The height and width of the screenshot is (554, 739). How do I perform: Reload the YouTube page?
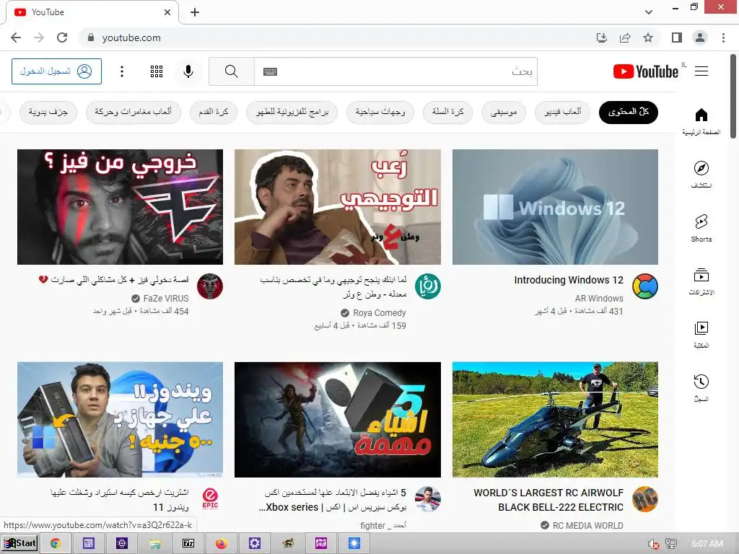pyautogui.click(x=62, y=38)
